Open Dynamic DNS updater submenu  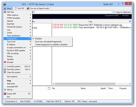(x=18, y=50)
